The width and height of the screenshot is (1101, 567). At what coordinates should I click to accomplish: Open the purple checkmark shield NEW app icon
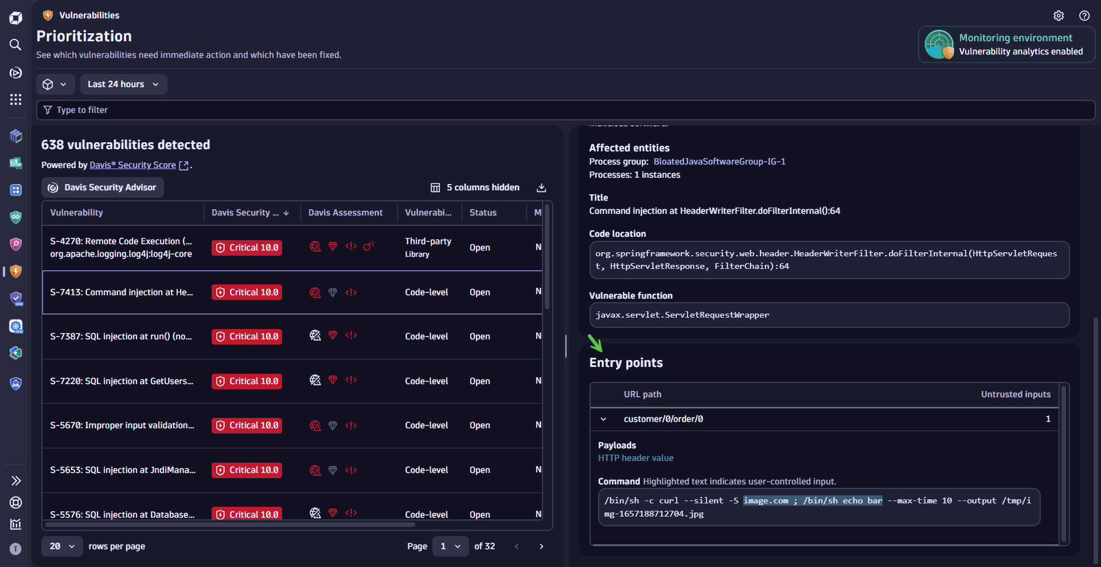click(15, 299)
